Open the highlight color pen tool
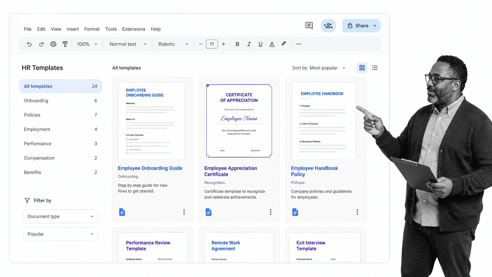 (284, 44)
